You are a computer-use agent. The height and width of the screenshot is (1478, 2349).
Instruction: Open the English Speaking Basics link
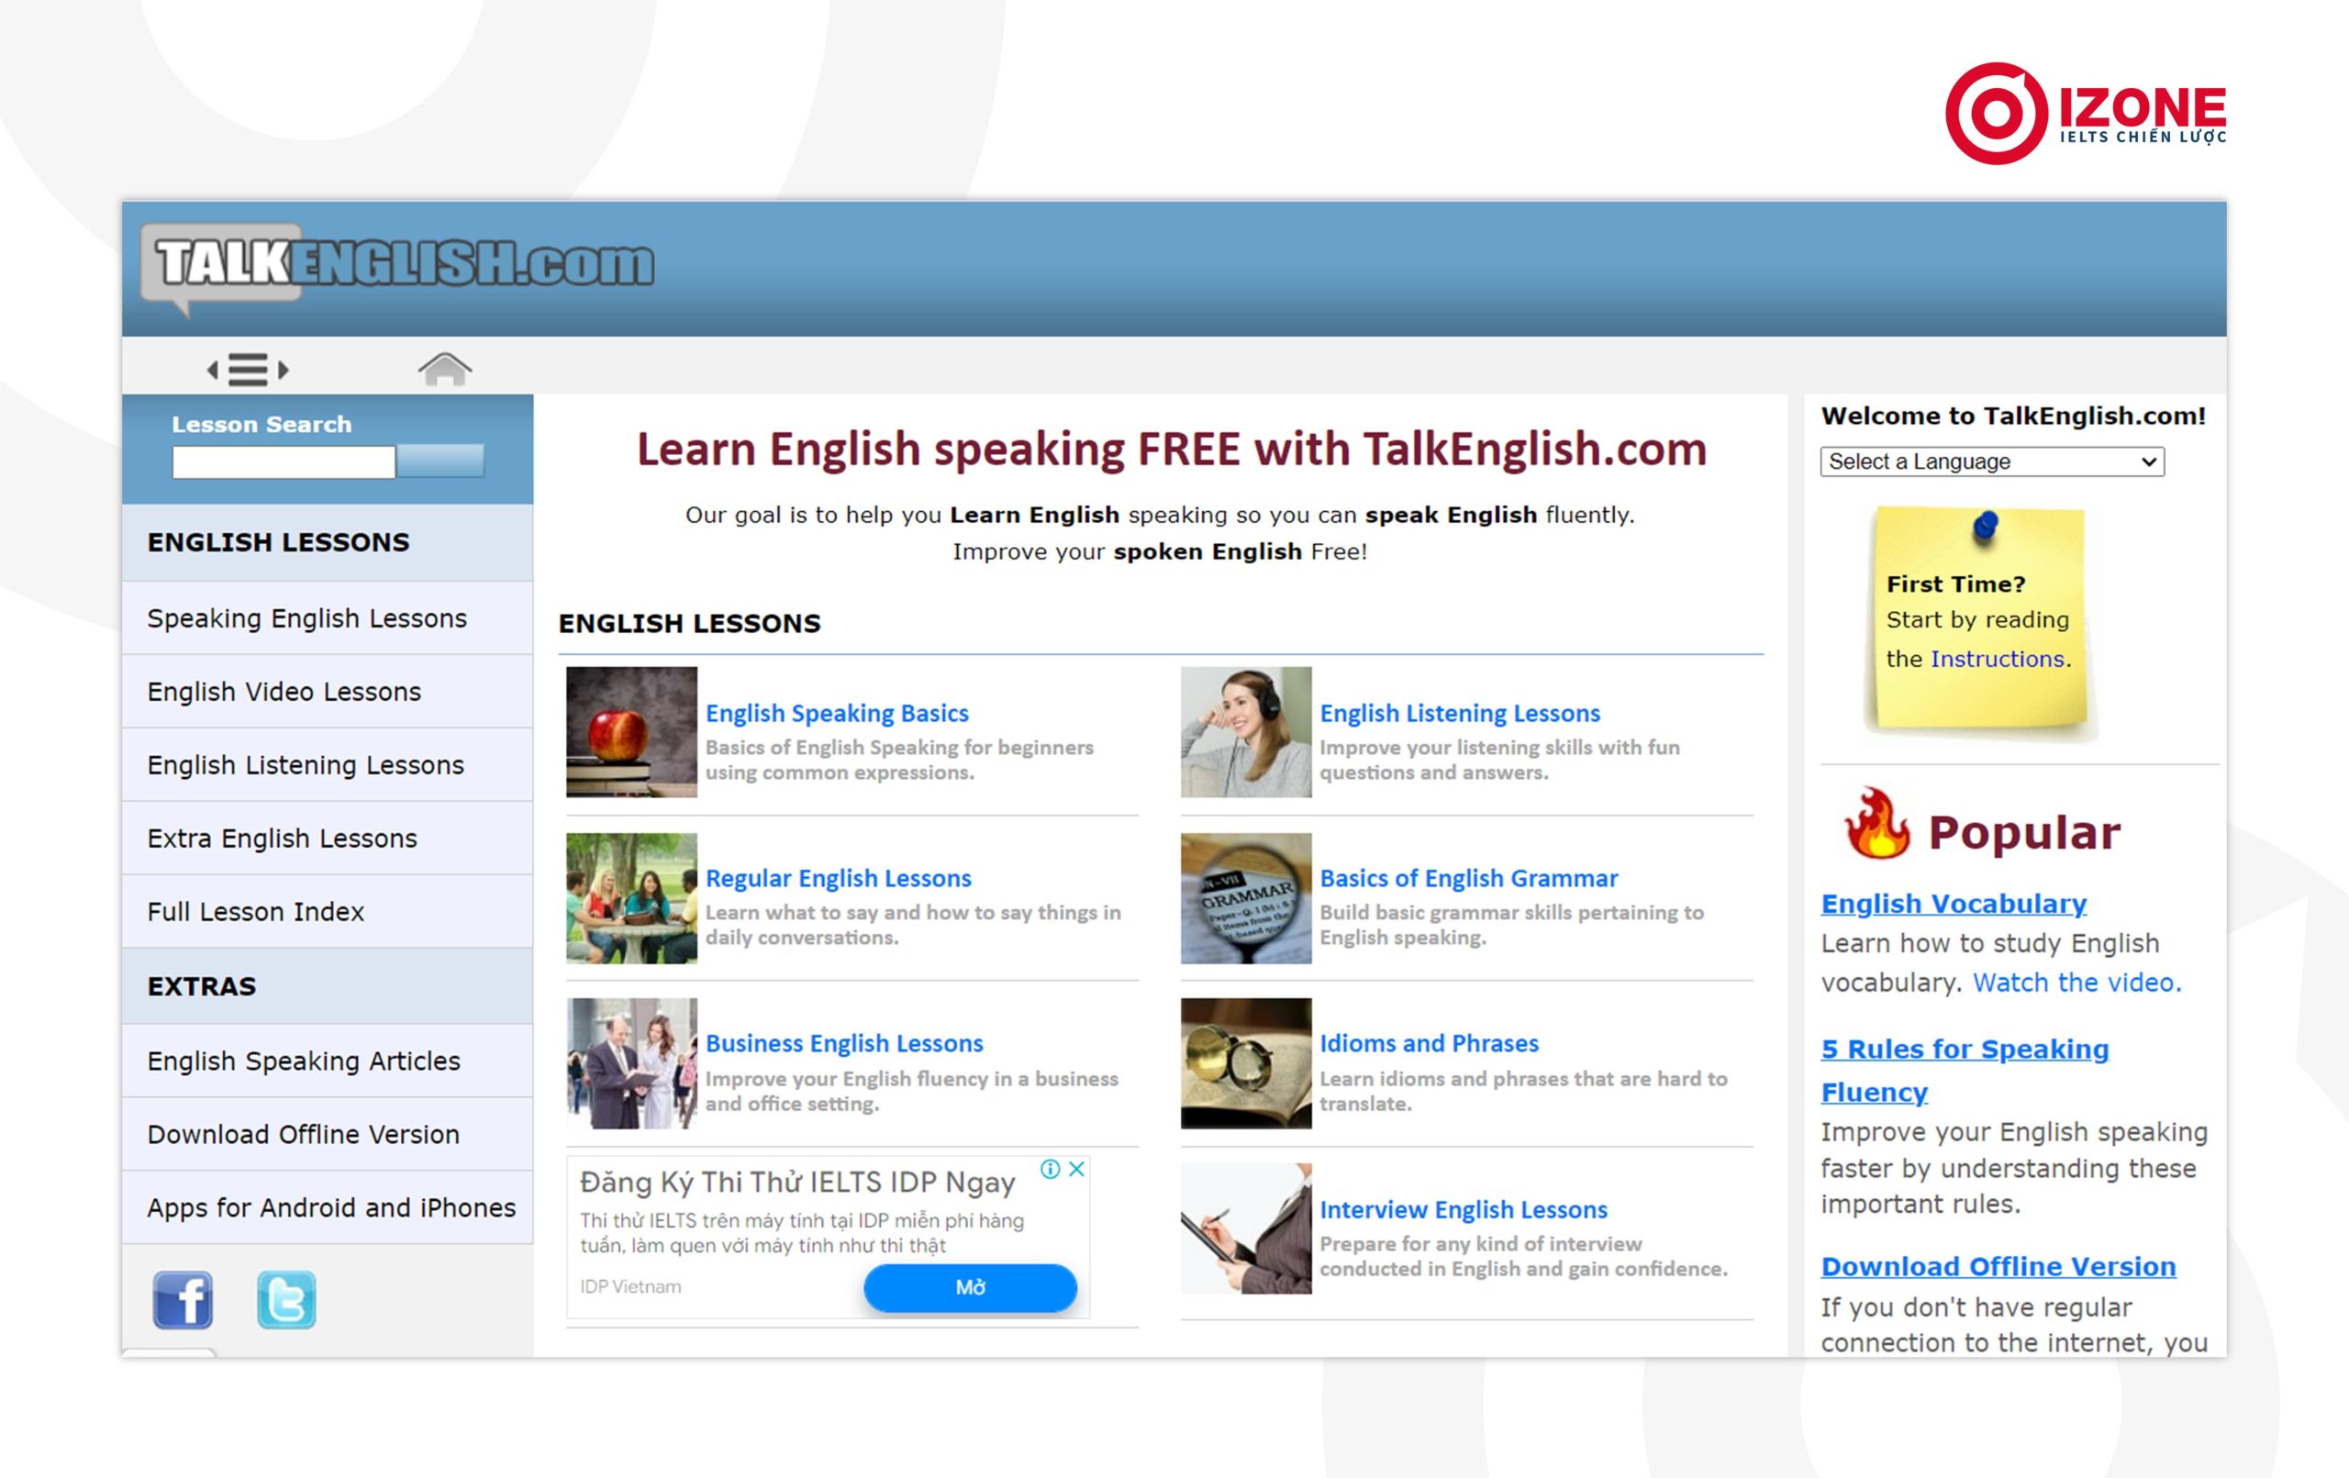[837, 713]
